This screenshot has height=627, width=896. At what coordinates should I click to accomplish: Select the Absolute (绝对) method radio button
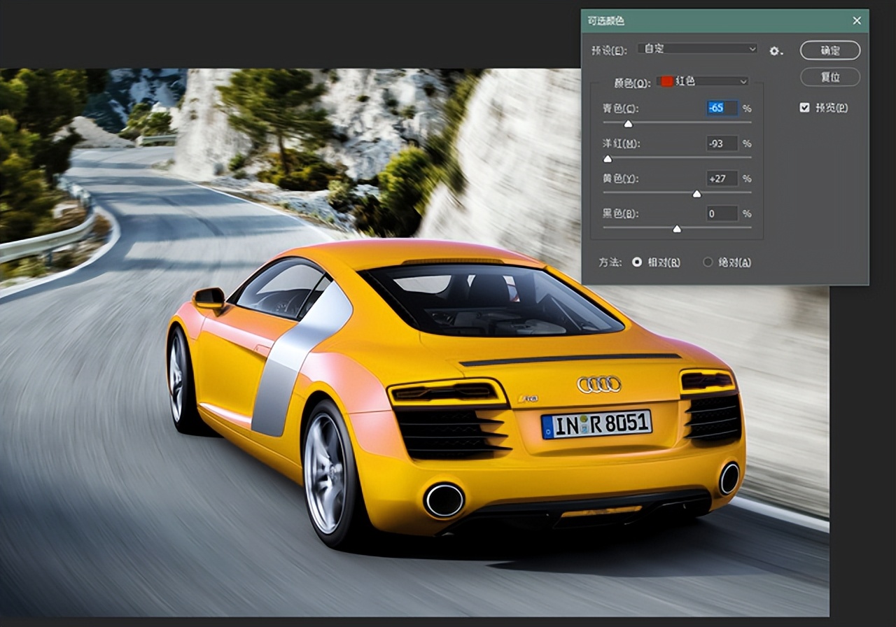click(708, 262)
